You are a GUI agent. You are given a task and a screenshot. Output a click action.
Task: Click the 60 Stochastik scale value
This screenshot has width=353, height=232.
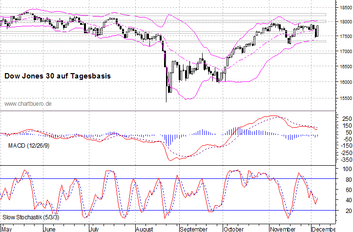tap(349, 190)
